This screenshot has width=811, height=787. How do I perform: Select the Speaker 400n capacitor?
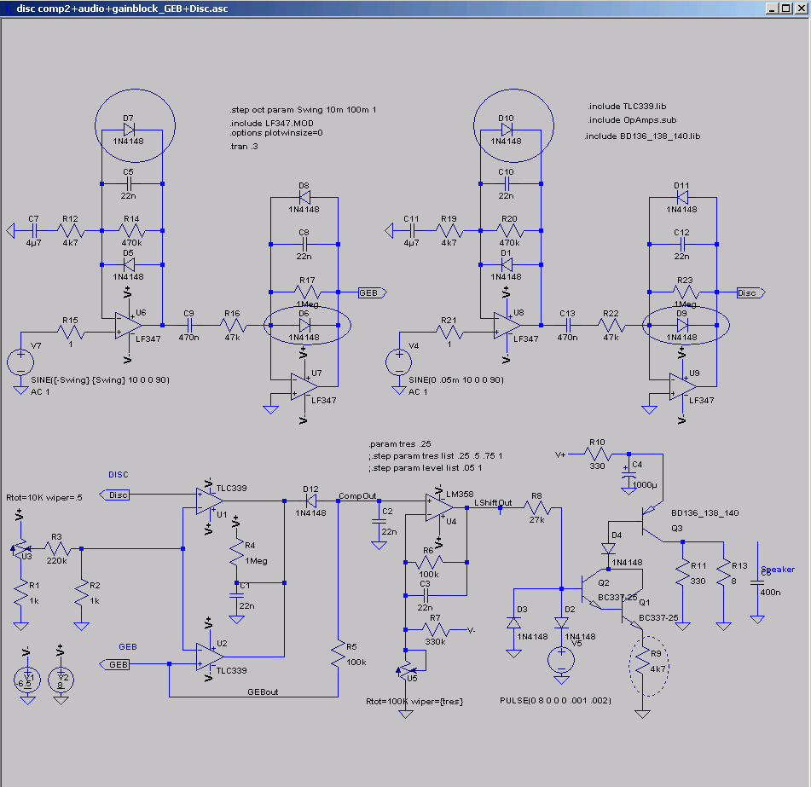pyautogui.click(x=758, y=582)
